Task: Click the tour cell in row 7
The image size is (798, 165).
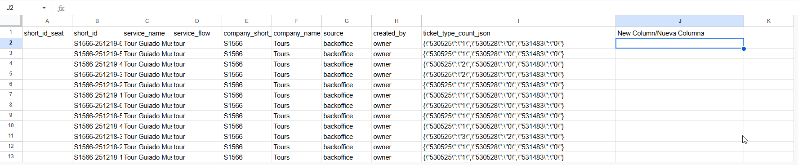Action: 197,95
